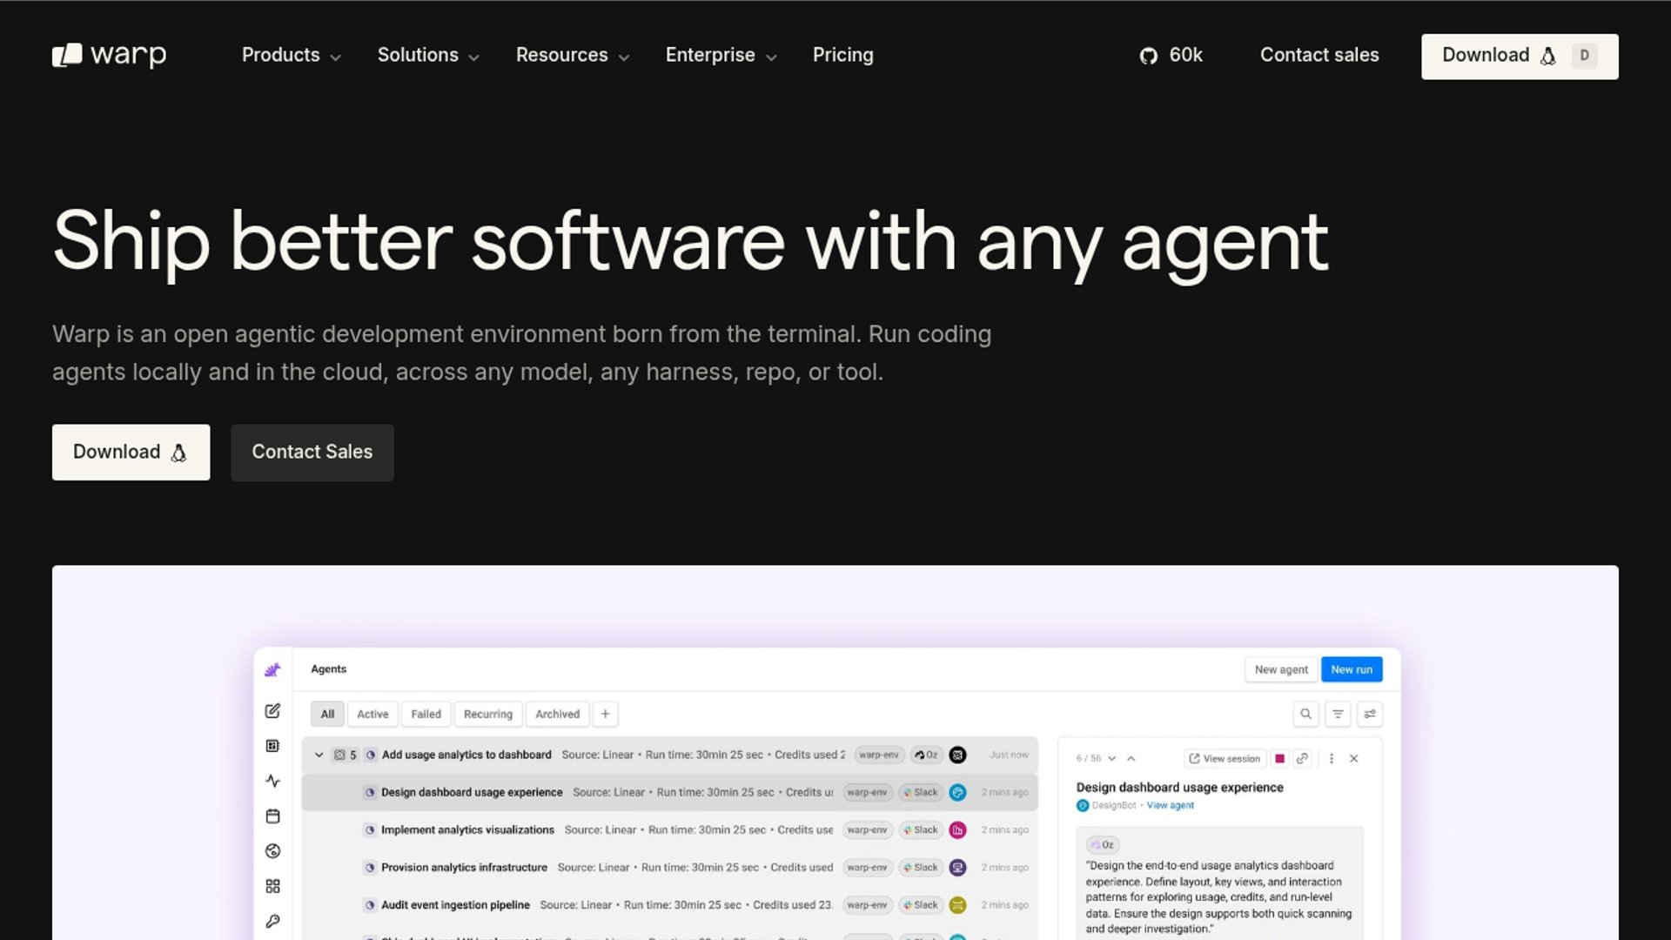Open the calendar icon in the sidebar
Image resolution: width=1671 pixels, height=940 pixels.
click(x=272, y=816)
